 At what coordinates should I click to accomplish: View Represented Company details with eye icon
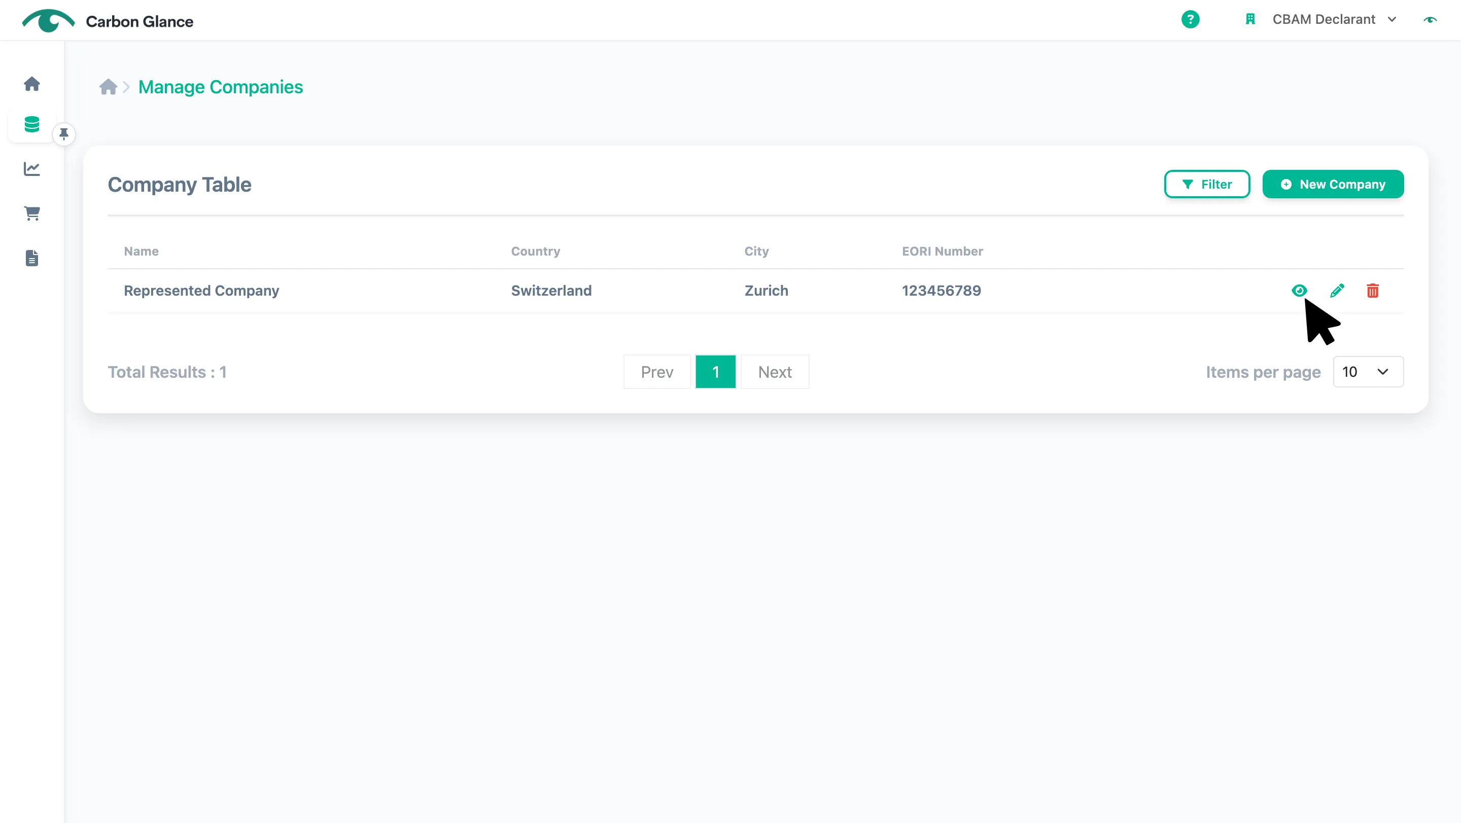coord(1299,291)
